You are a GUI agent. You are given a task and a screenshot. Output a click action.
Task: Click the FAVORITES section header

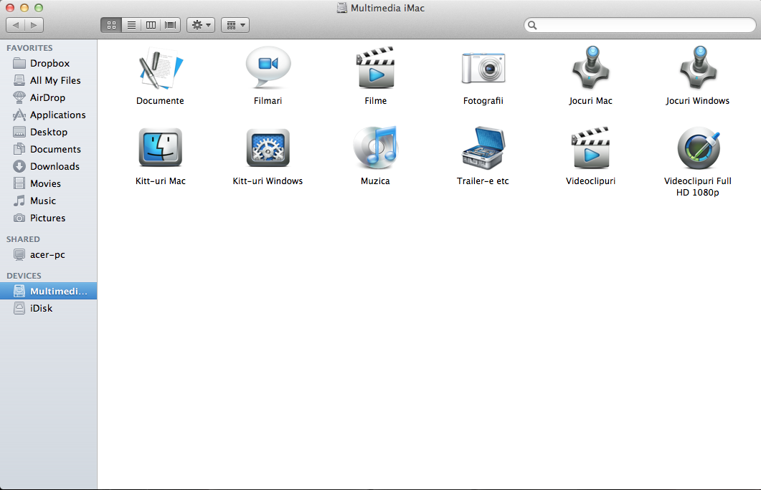(29, 48)
